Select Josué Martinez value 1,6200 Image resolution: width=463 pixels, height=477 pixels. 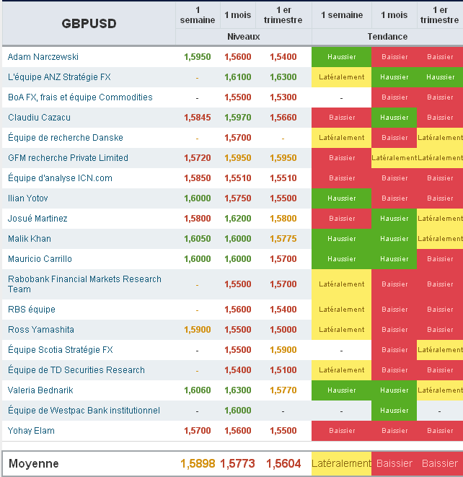(238, 219)
